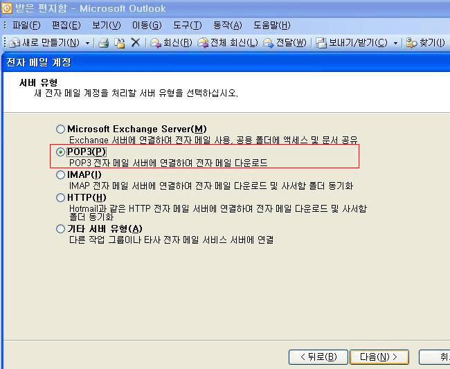This screenshot has width=450, height=369.
Task: Open the 동작(A) menu
Action: click(x=228, y=26)
